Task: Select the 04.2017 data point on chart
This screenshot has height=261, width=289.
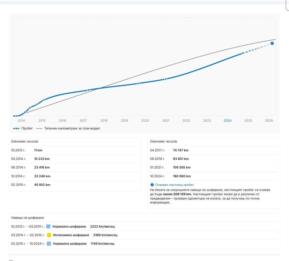Action: 89,90
